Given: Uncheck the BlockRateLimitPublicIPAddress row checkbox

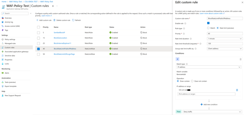Looking at the screenshot, I should [39, 49].
